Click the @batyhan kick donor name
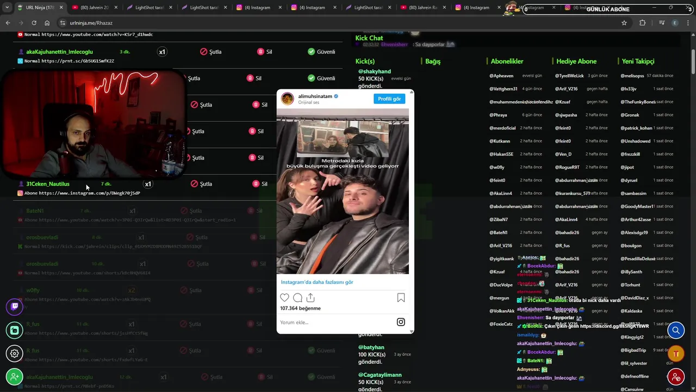Image resolution: width=696 pixels, height=392 pixels. pyautogui.click(x=371, y=347)
